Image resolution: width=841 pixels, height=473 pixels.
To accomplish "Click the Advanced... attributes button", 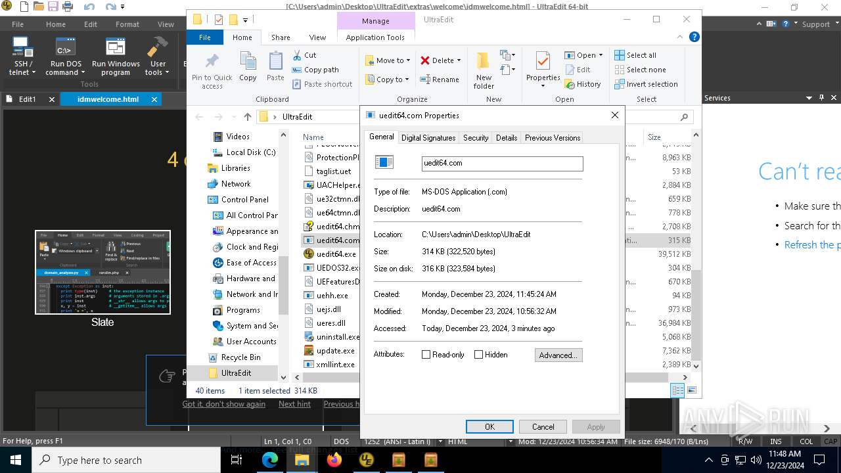I will (558, 355).
